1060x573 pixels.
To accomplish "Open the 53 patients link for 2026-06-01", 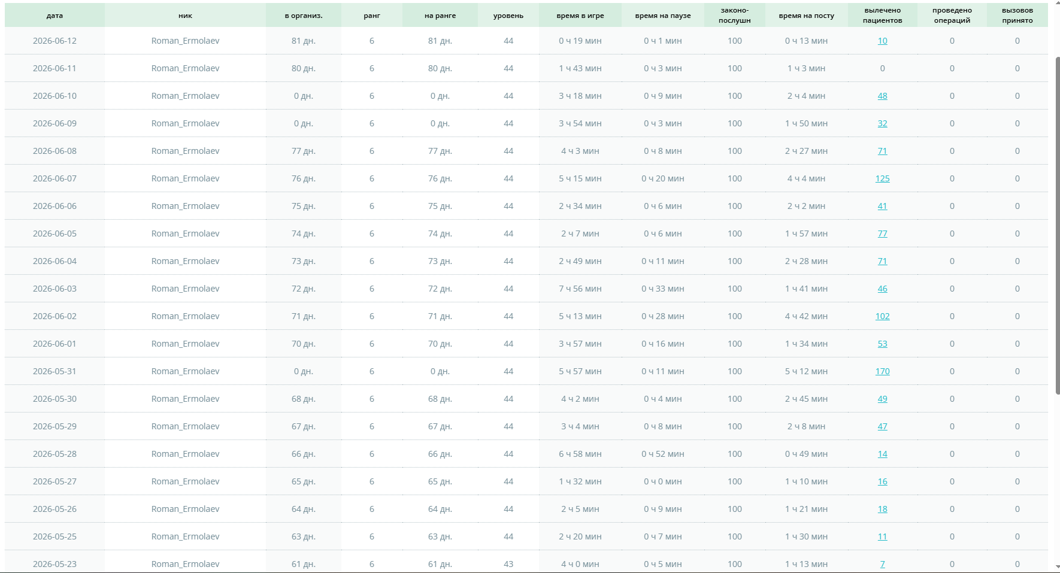I will [882, 344].
